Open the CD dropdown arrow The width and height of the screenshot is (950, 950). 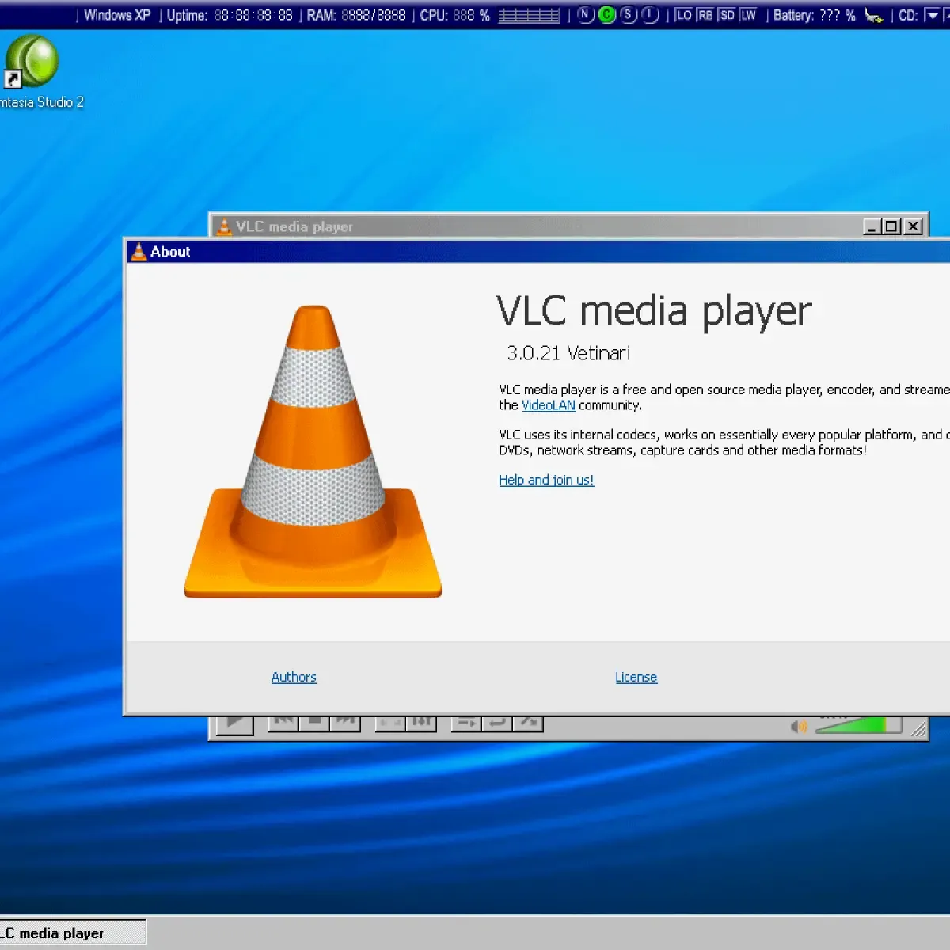pos(932,15)
